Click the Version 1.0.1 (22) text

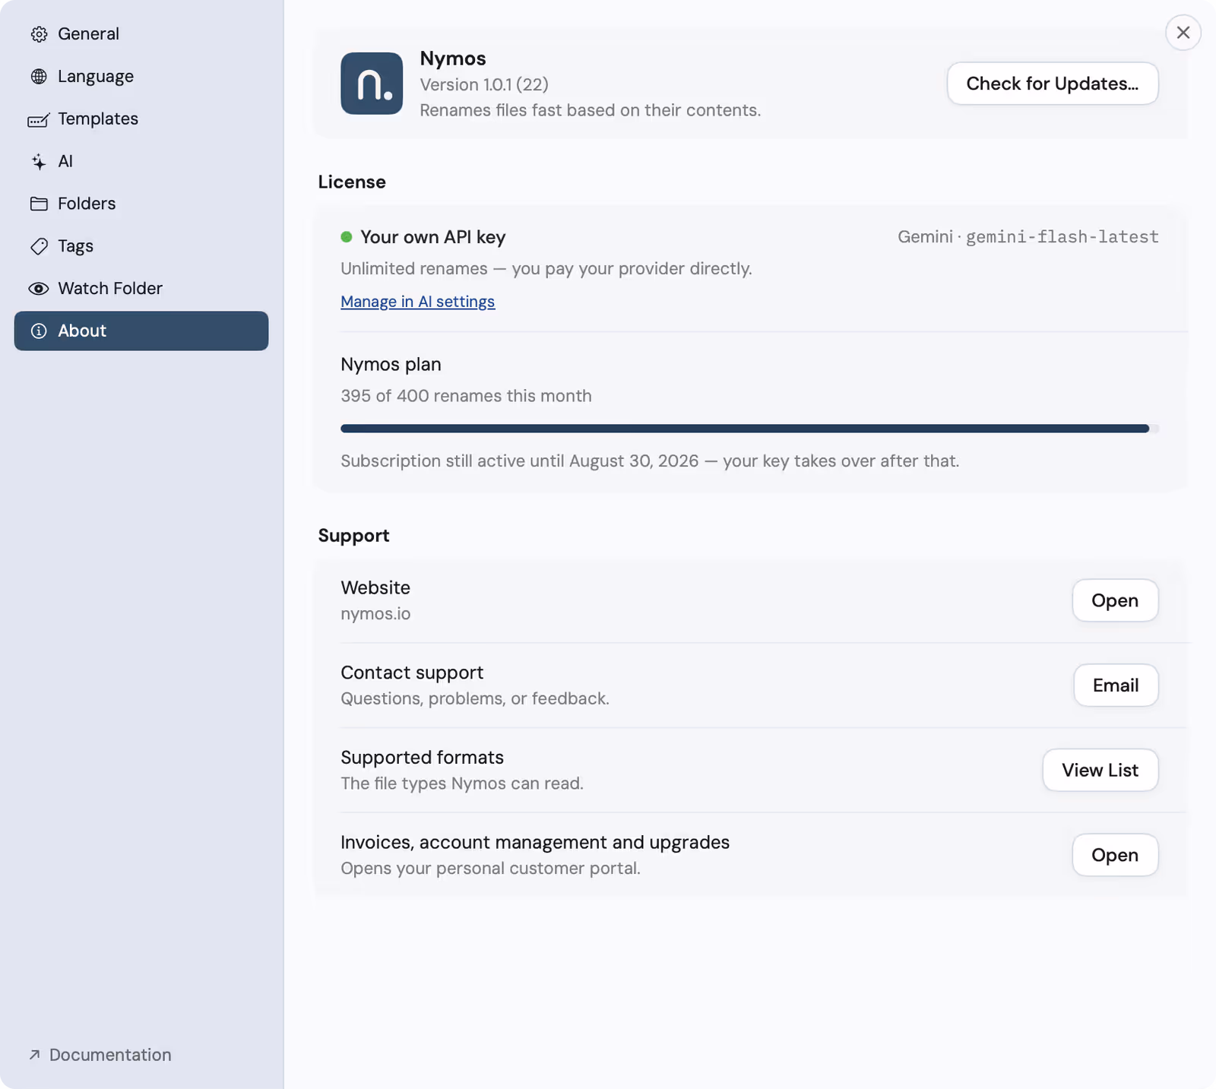(x=484, y=84)
